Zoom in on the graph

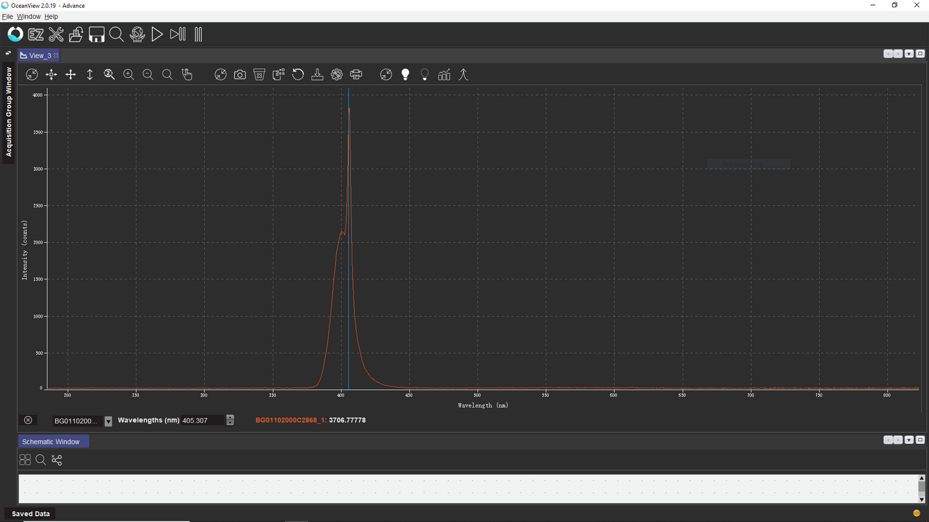coord(129,74)
